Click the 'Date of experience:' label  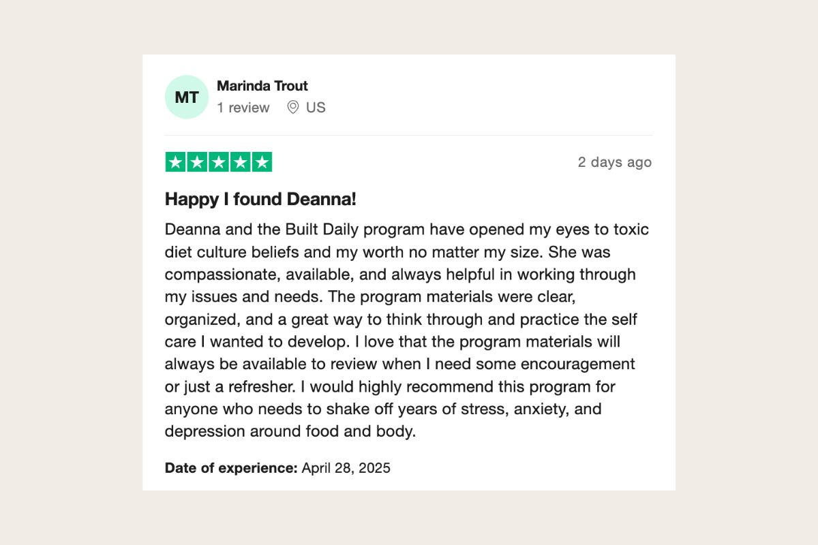coord(231,468)
